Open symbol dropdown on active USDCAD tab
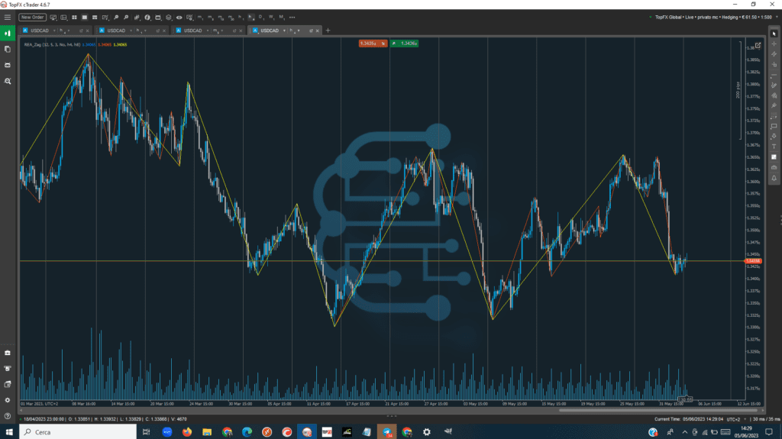Screen dimensions: 782x439 (284, 31)
